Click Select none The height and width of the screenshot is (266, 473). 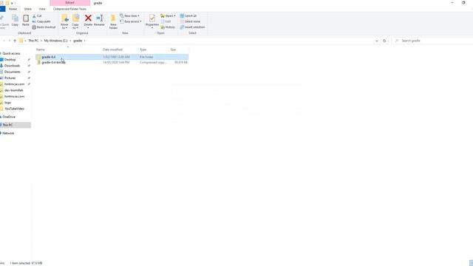tap(190, 21)
